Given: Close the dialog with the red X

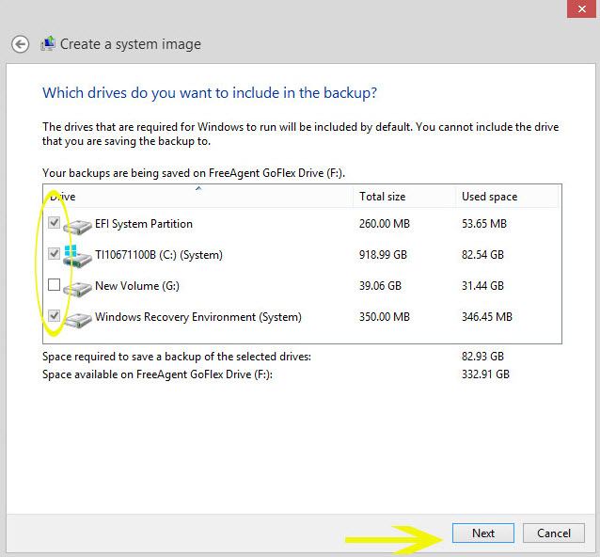Looking at the screenshot, I should pyautogui.click(x=580, y=8).
